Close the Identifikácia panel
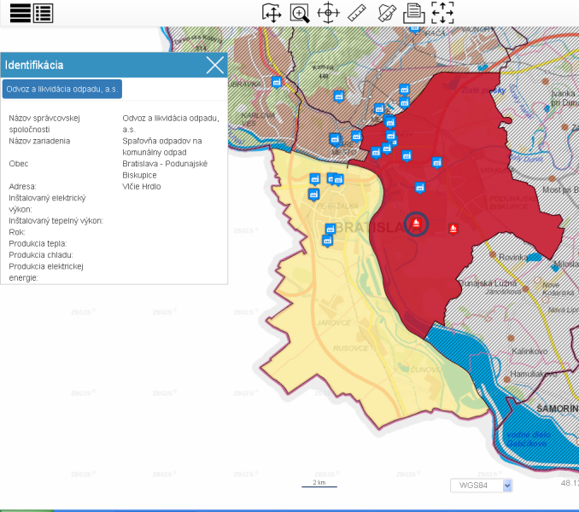Image resolution: width=579 pixels, height=512 pixels. tap(215, 65)
